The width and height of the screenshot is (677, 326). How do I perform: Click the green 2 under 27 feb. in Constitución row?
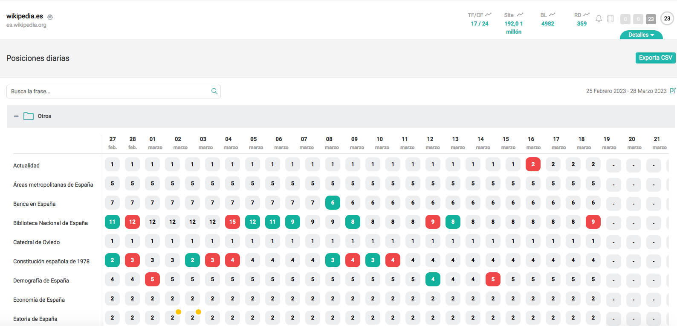tap(112, 260)
